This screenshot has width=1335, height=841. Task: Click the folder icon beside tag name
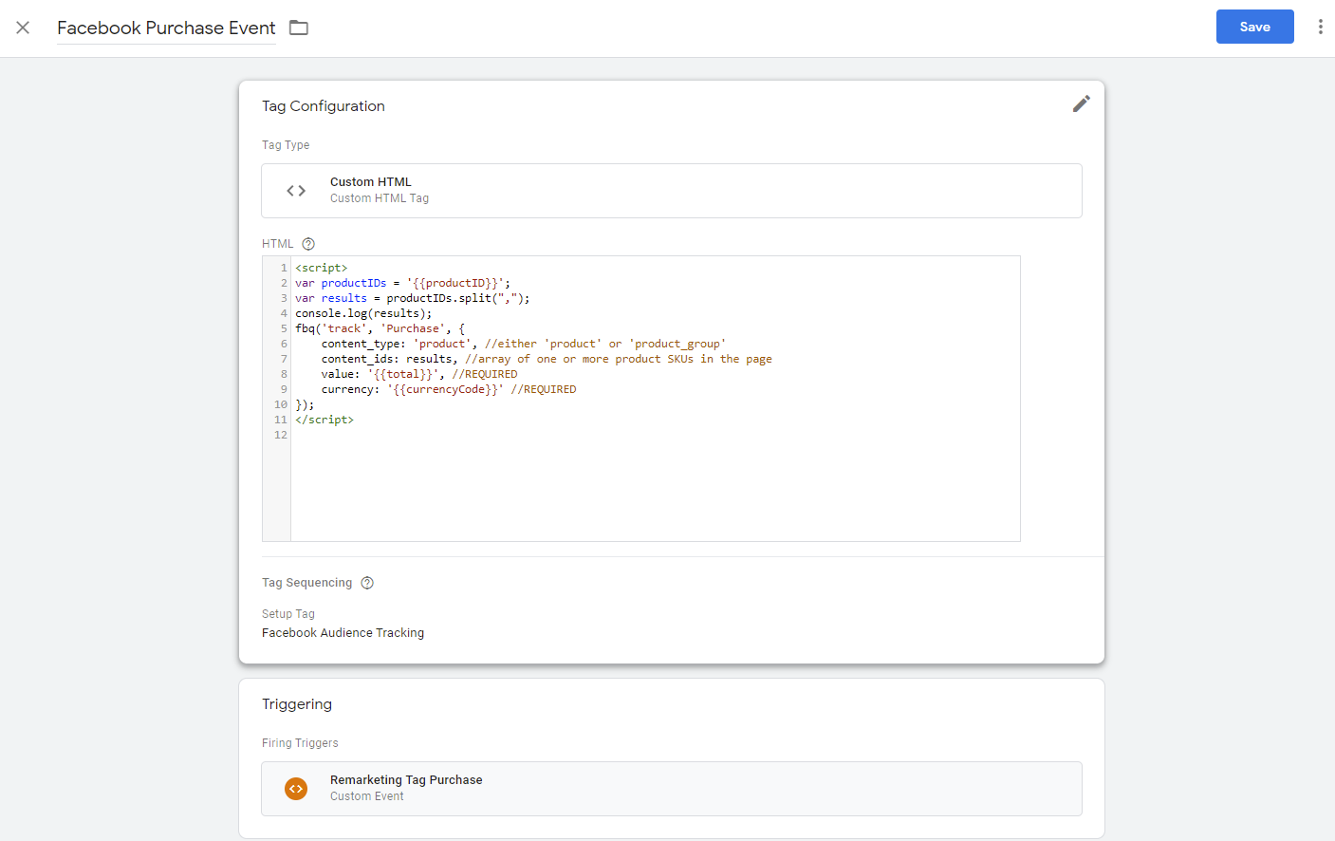pos(299,28)
